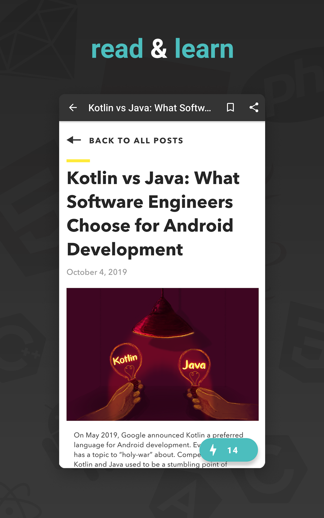Share the article using the share icon
The image size is (324, 518).
coord(254,107)
